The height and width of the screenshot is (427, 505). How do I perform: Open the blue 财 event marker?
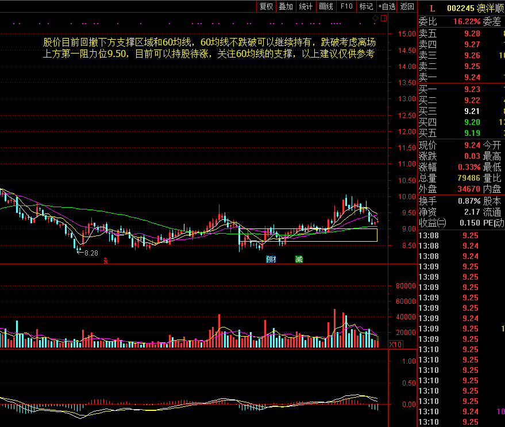[x=271, y=260]
